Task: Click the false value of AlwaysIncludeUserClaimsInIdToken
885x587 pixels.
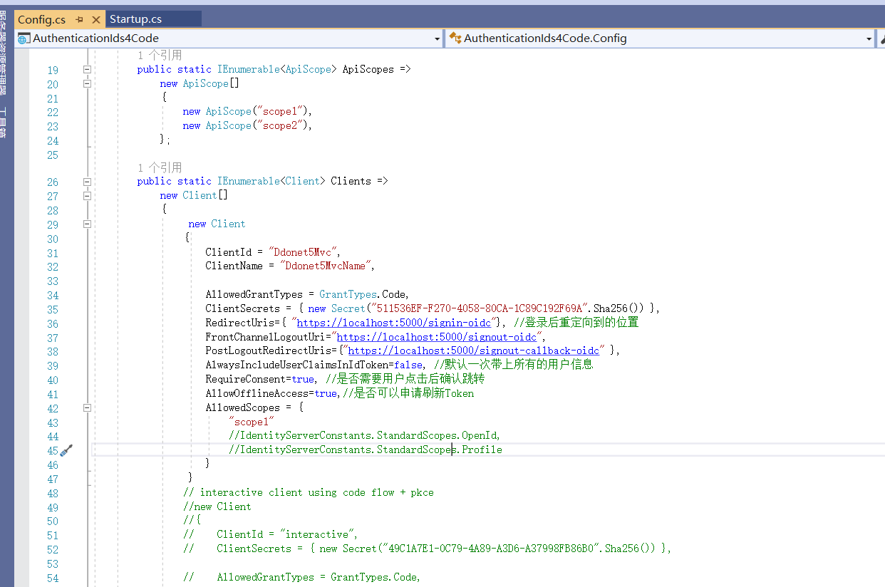Action: pos(408,365)
